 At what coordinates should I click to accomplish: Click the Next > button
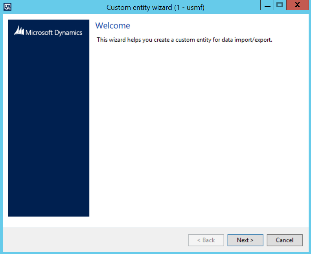tap(245, 240)
